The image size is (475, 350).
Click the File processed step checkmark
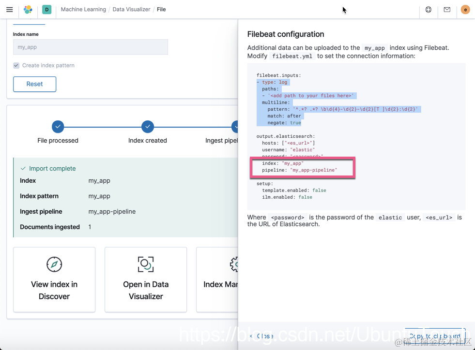pyautogui.click(x=58, y=127)
